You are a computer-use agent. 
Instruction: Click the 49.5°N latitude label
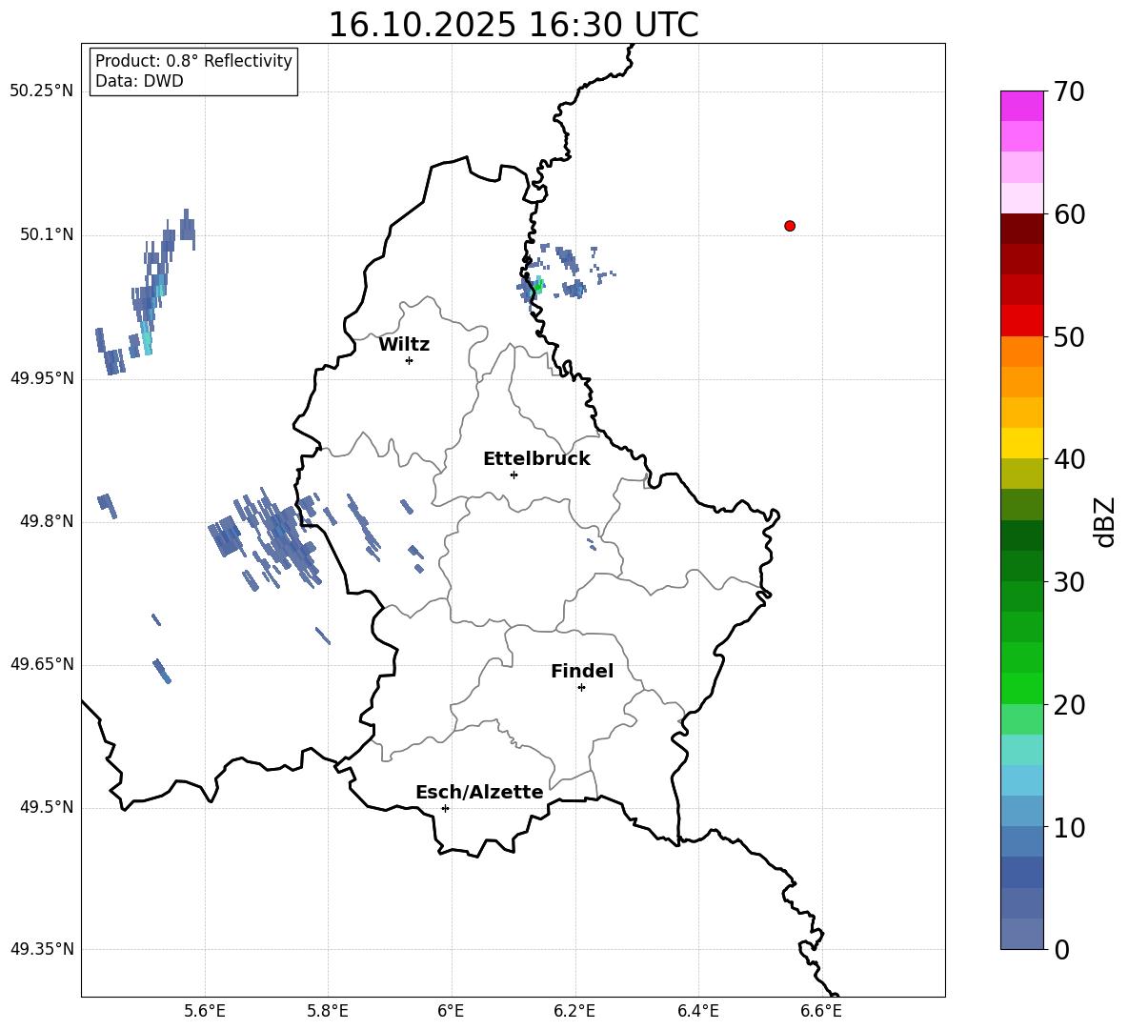[47, 807]
